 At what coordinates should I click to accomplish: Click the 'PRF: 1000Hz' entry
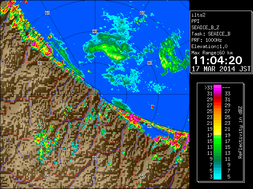tap(207, 40)
